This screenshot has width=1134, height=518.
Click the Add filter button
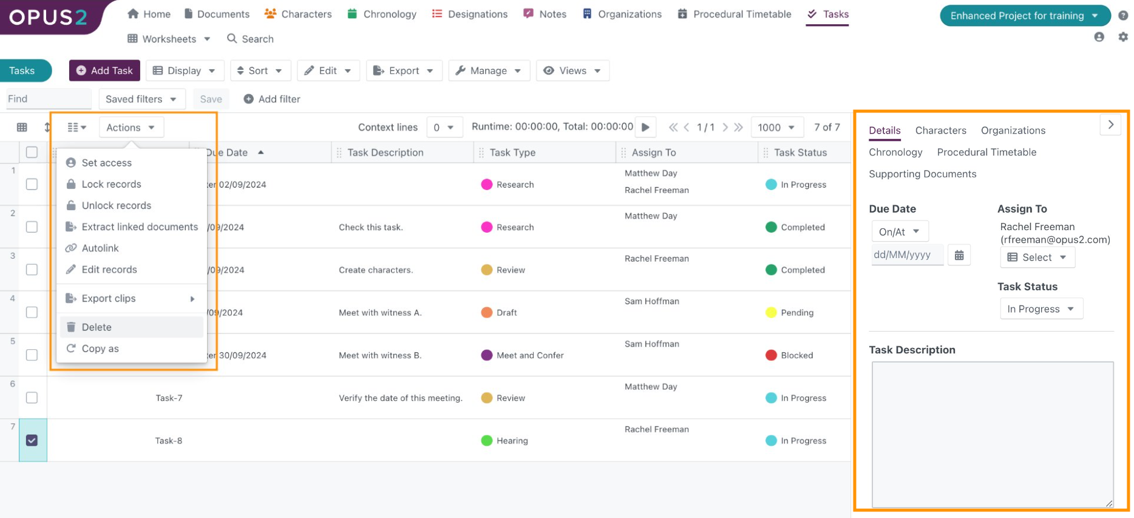(x=272, y=99)
